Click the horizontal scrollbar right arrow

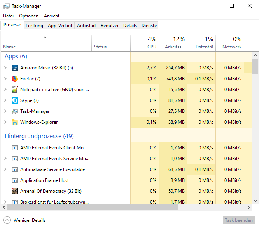pyautogui.click(x=249, y=208)
